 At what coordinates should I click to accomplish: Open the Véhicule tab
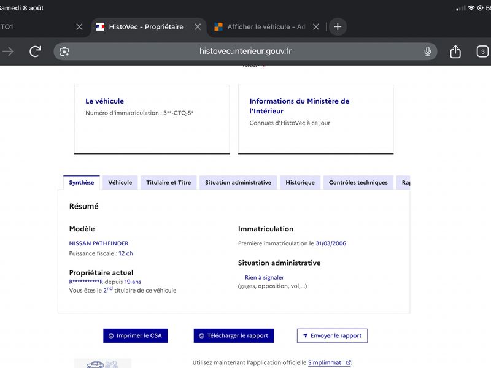(x=120, y=182)
